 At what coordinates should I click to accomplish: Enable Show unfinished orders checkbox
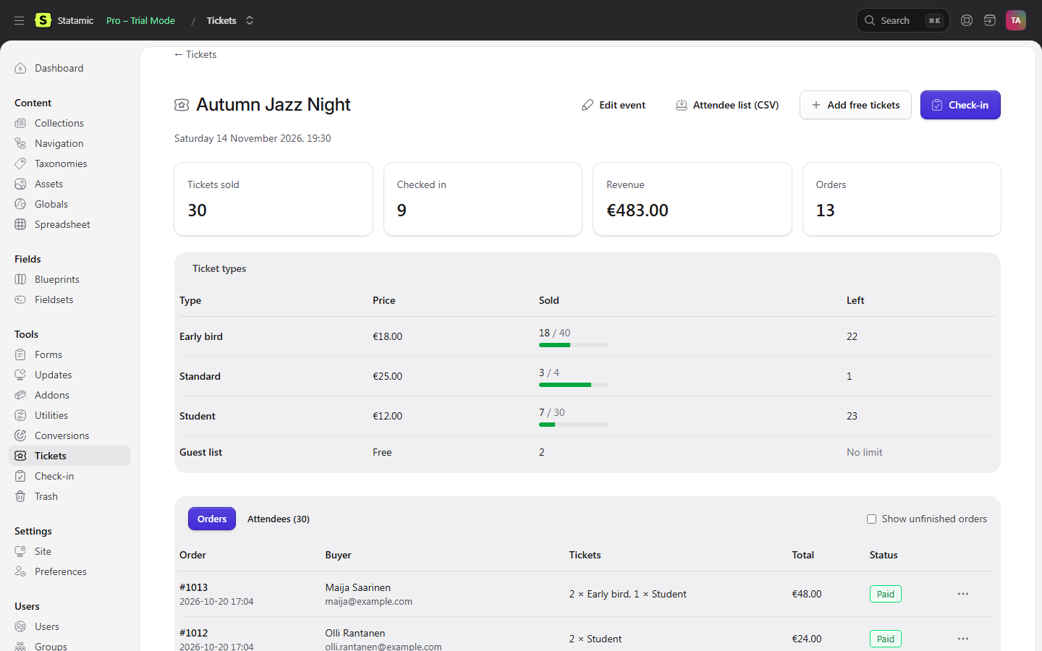point(871,519)
